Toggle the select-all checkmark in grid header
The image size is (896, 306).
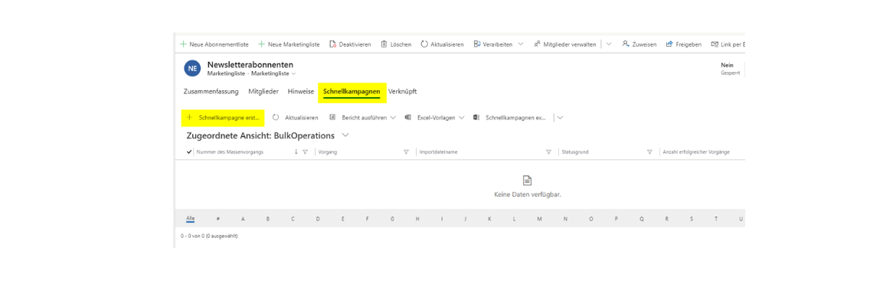189,152
